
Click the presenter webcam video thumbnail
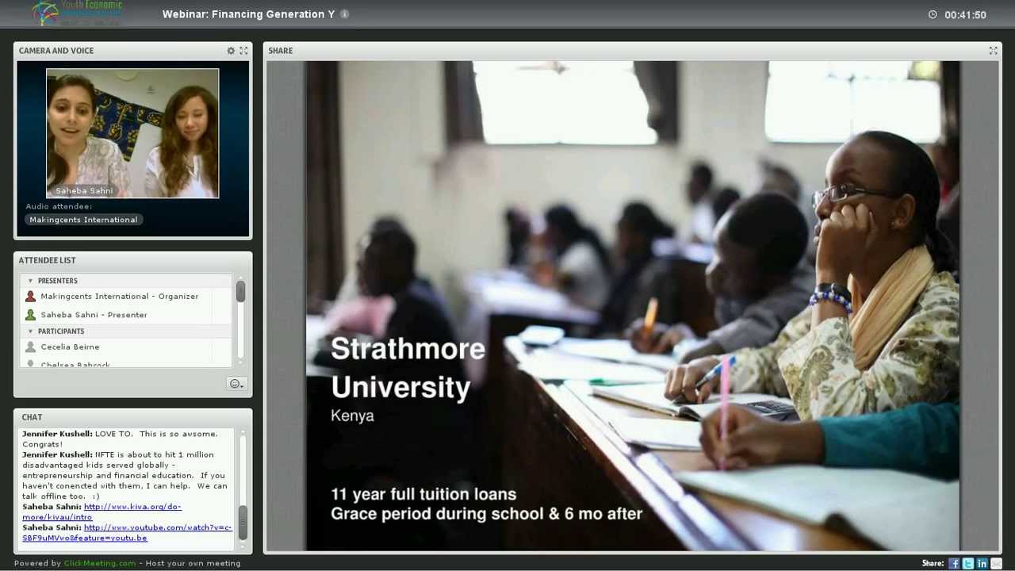pyautogui.click(x=132, y=133)
